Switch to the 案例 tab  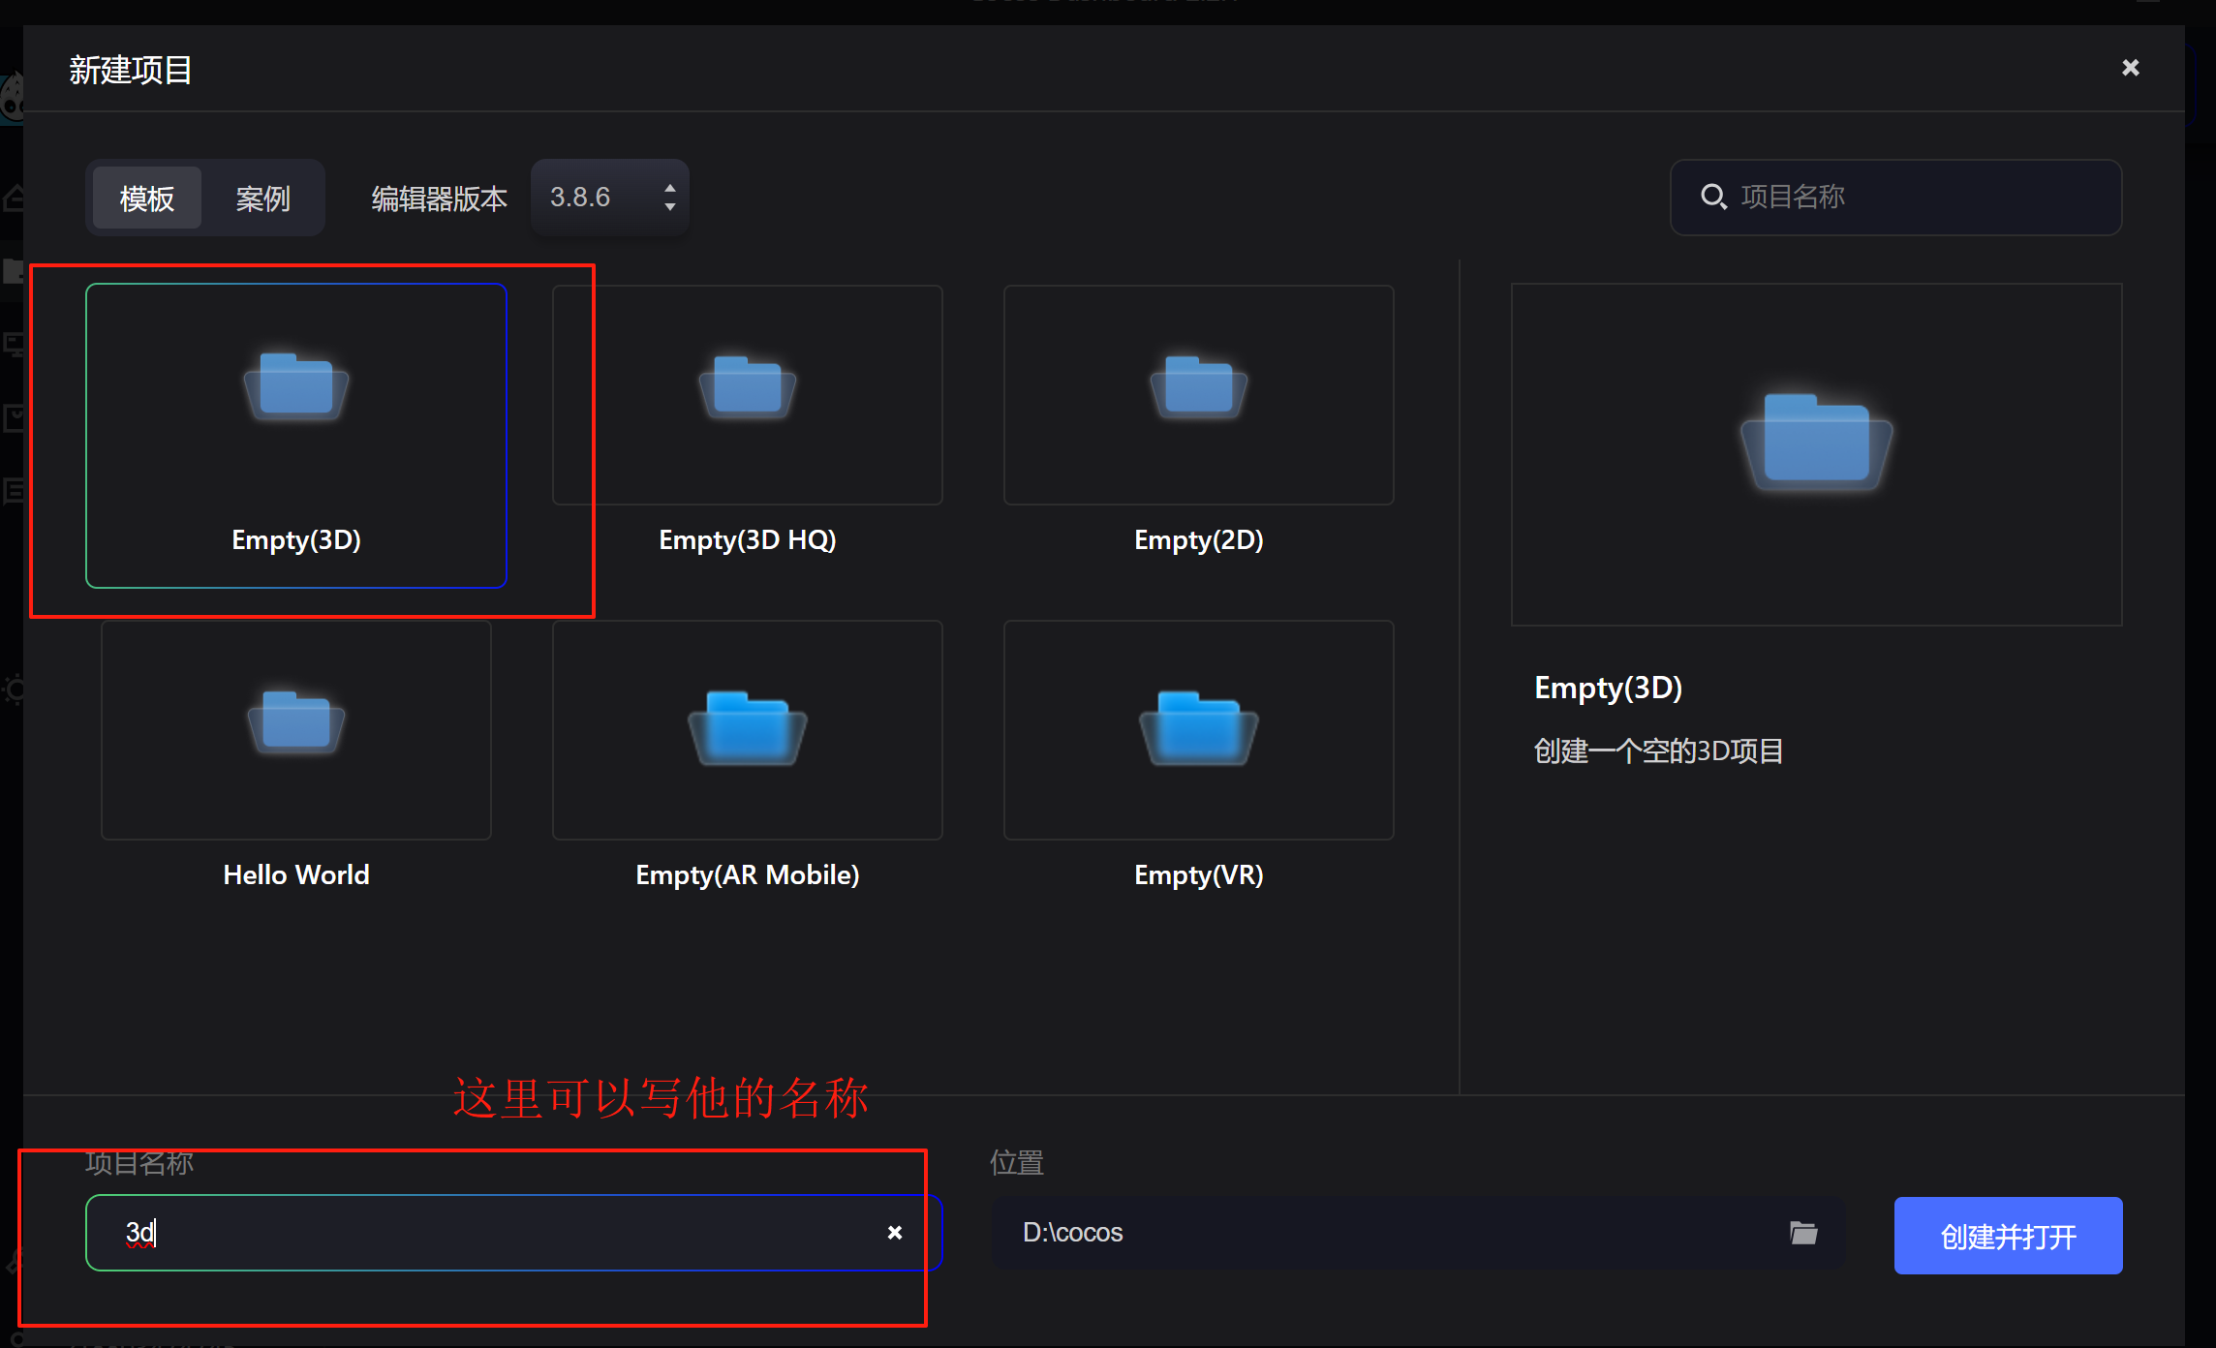coord(262,199)
